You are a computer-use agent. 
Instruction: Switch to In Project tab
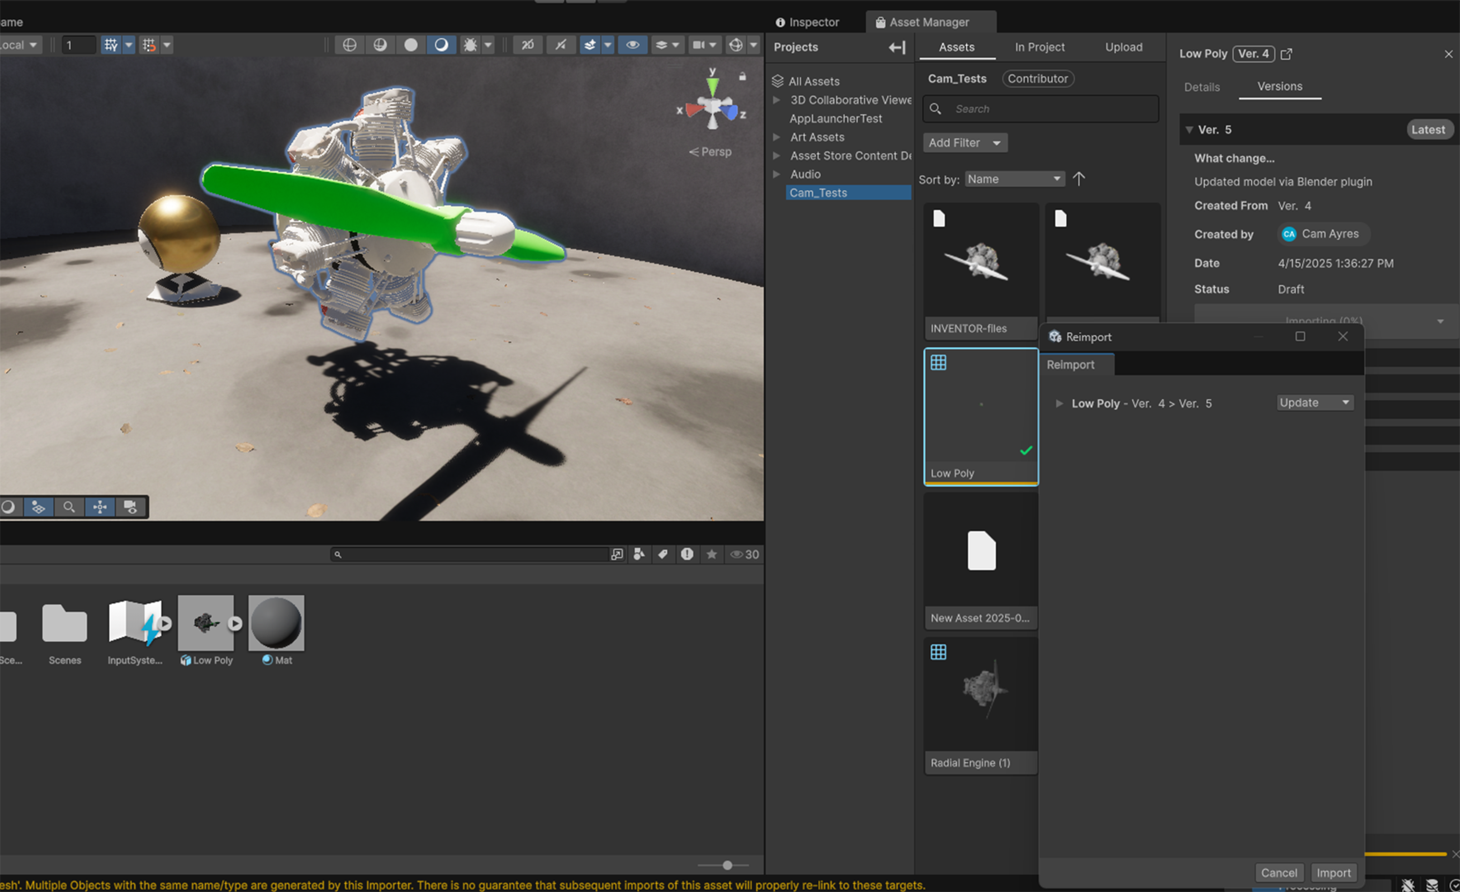(1039, 47)
